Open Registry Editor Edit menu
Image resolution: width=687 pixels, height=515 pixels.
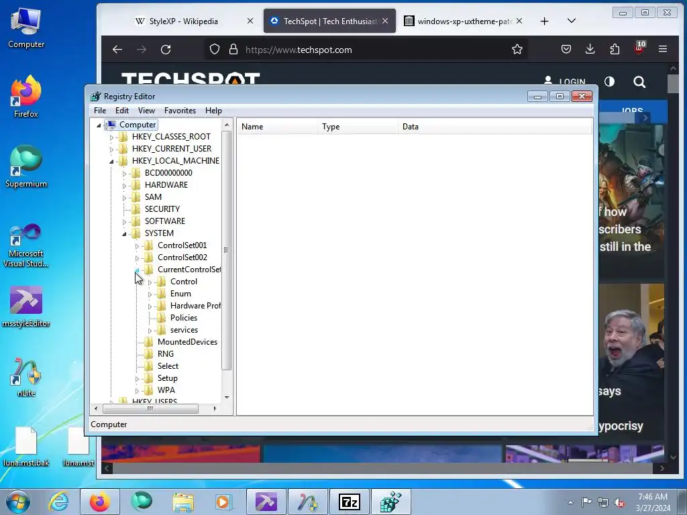pos(122,111)
